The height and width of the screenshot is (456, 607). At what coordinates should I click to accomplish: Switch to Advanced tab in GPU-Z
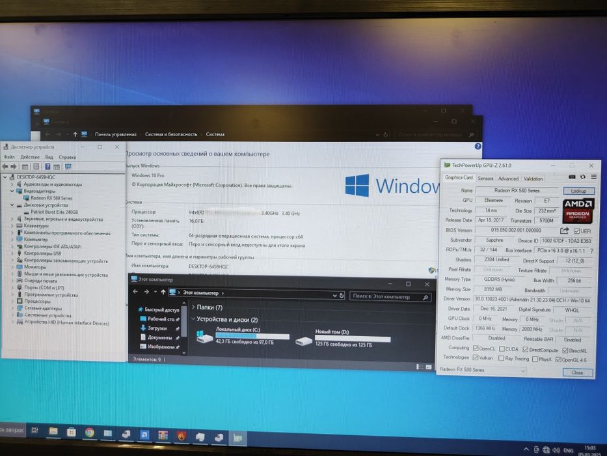[508, 178]
